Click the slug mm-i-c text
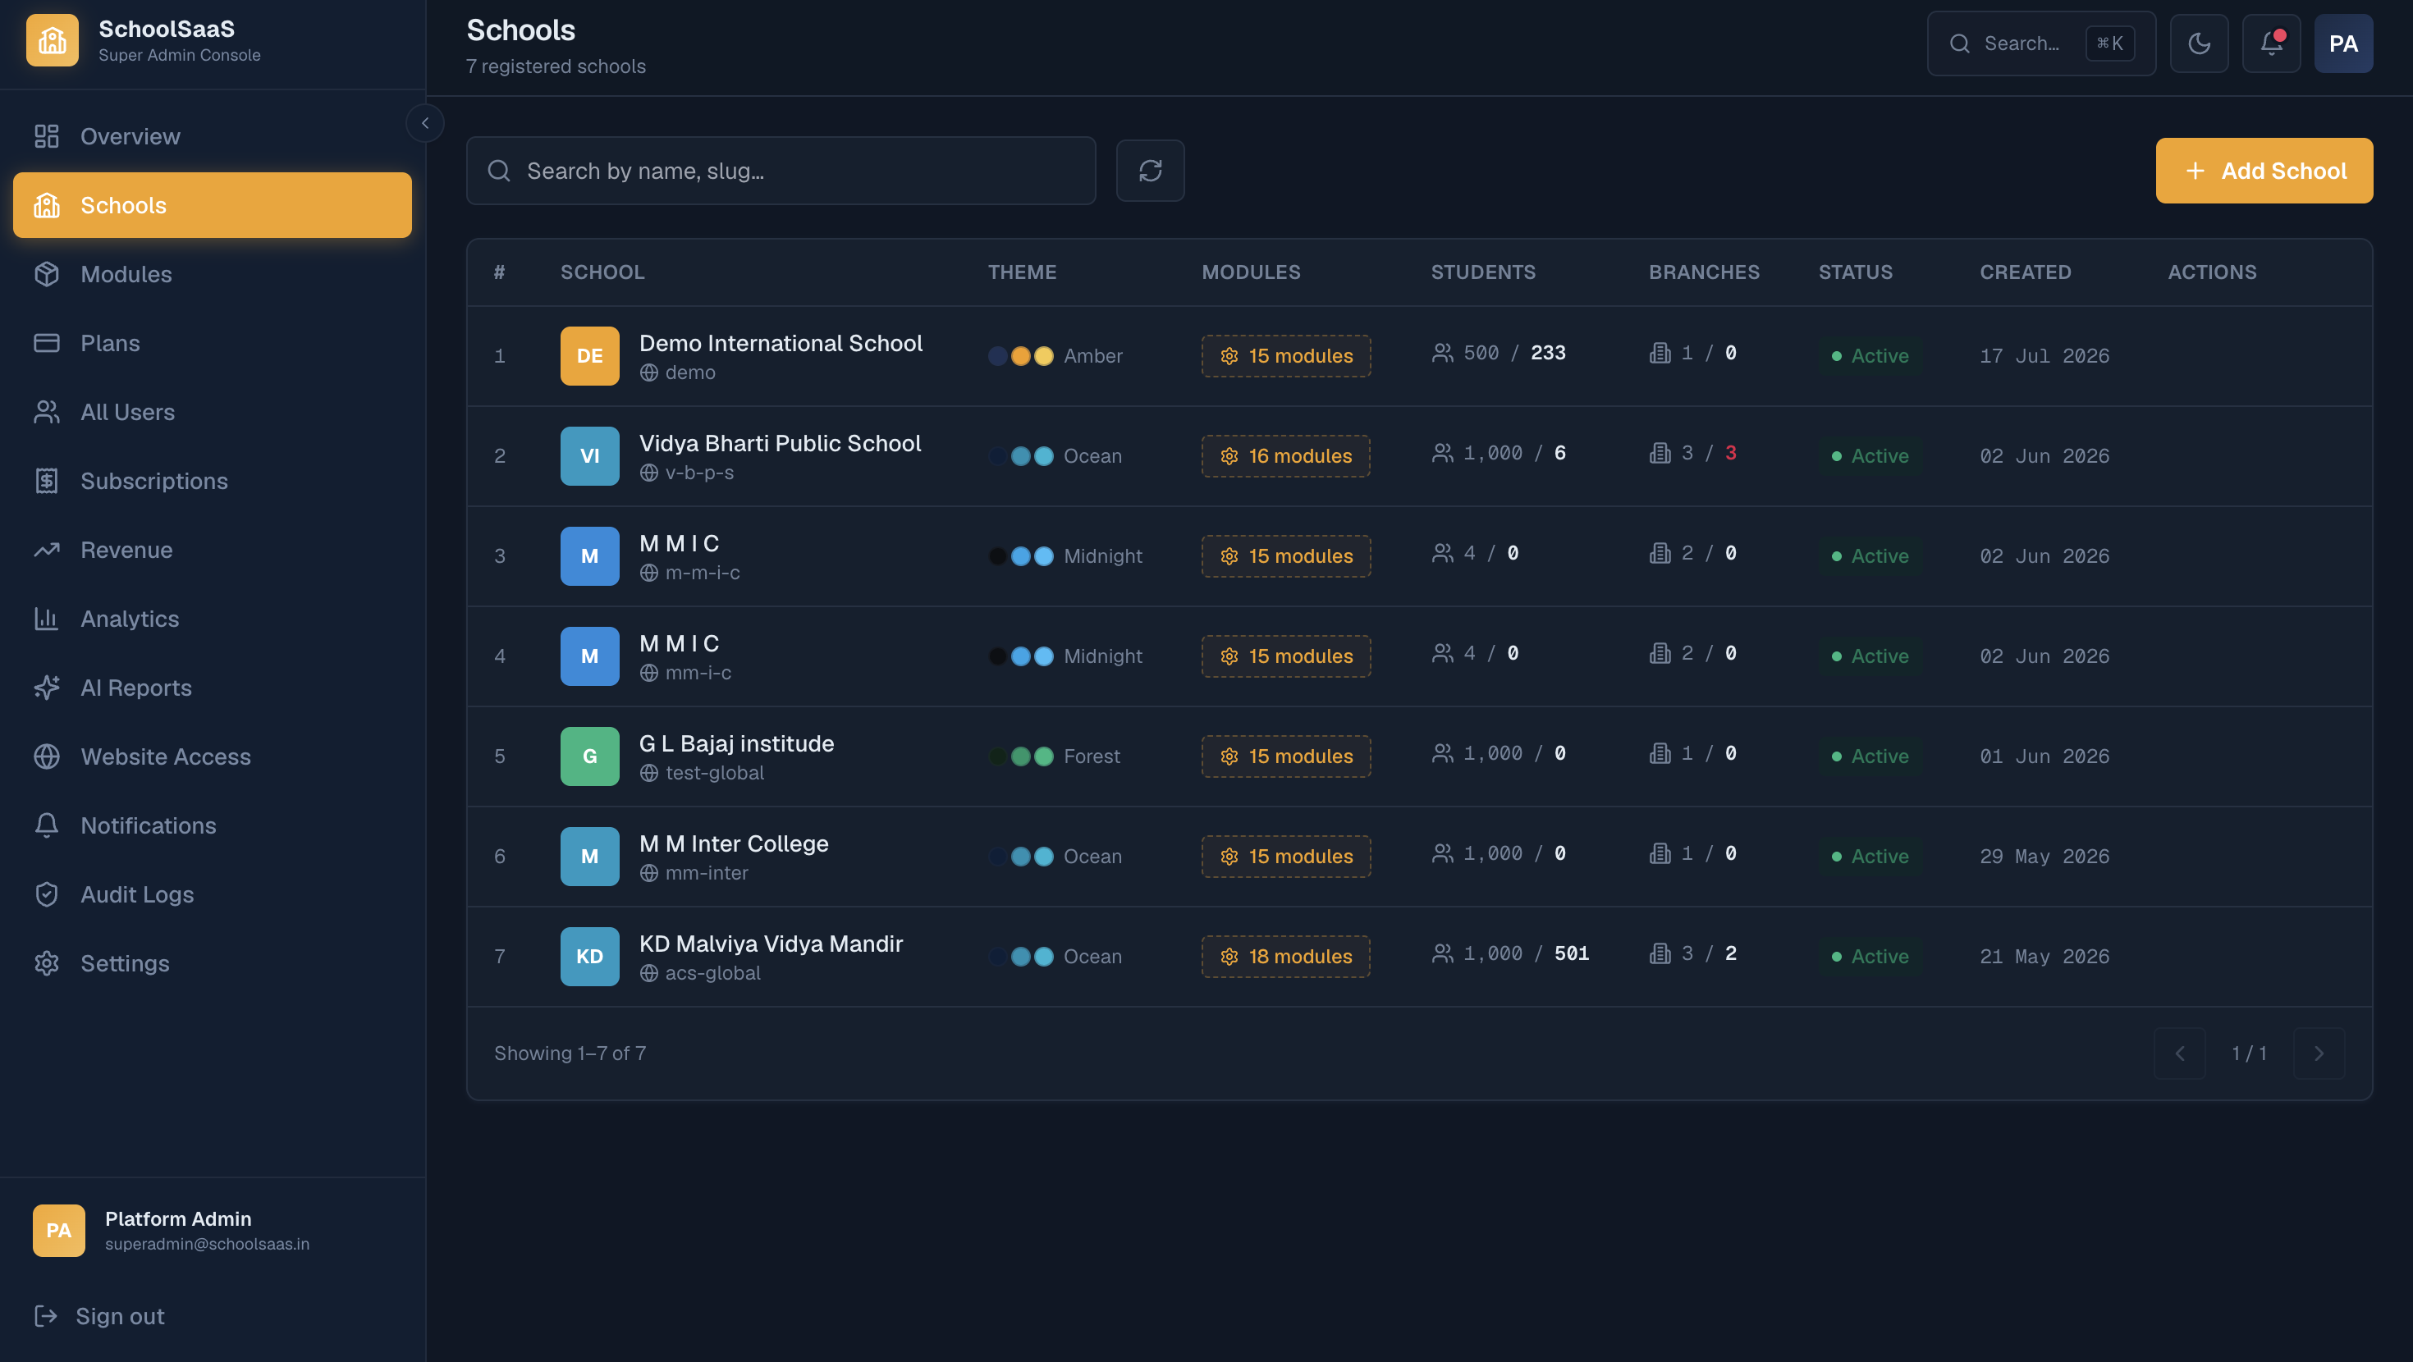This screenshot has width=2413, height=1362. [x=698, y=673]
